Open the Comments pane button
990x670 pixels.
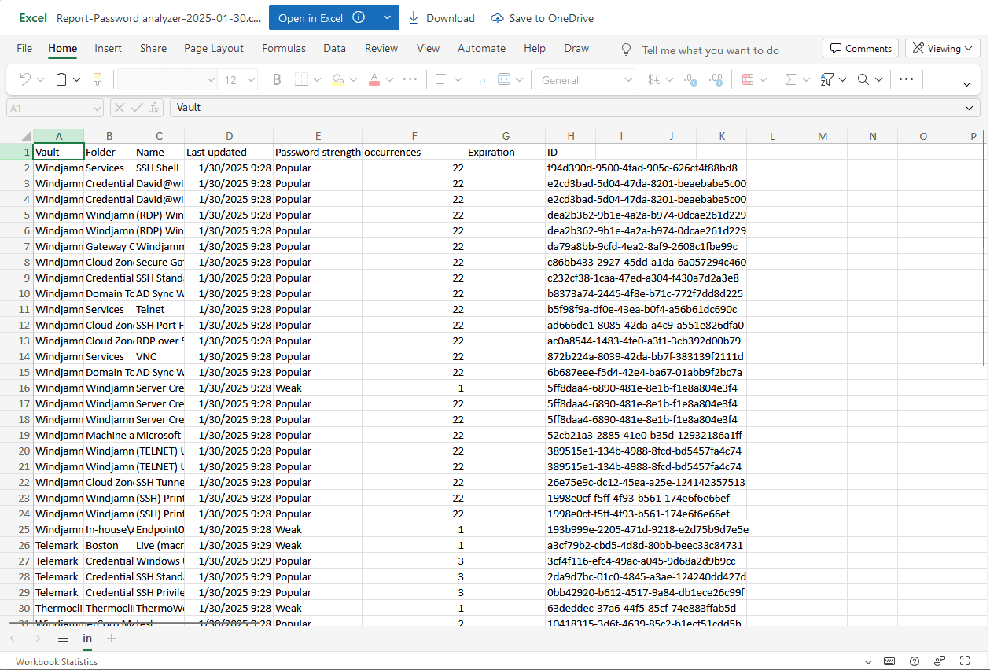[x=861, y=49]
